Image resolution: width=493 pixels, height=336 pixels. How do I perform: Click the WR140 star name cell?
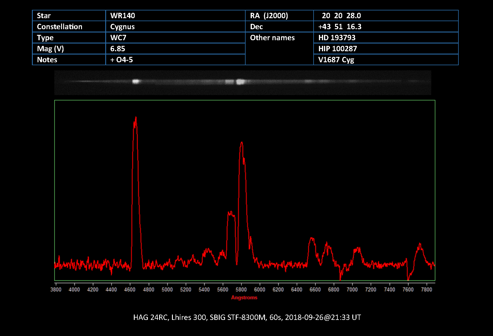[x=123, y=15]
